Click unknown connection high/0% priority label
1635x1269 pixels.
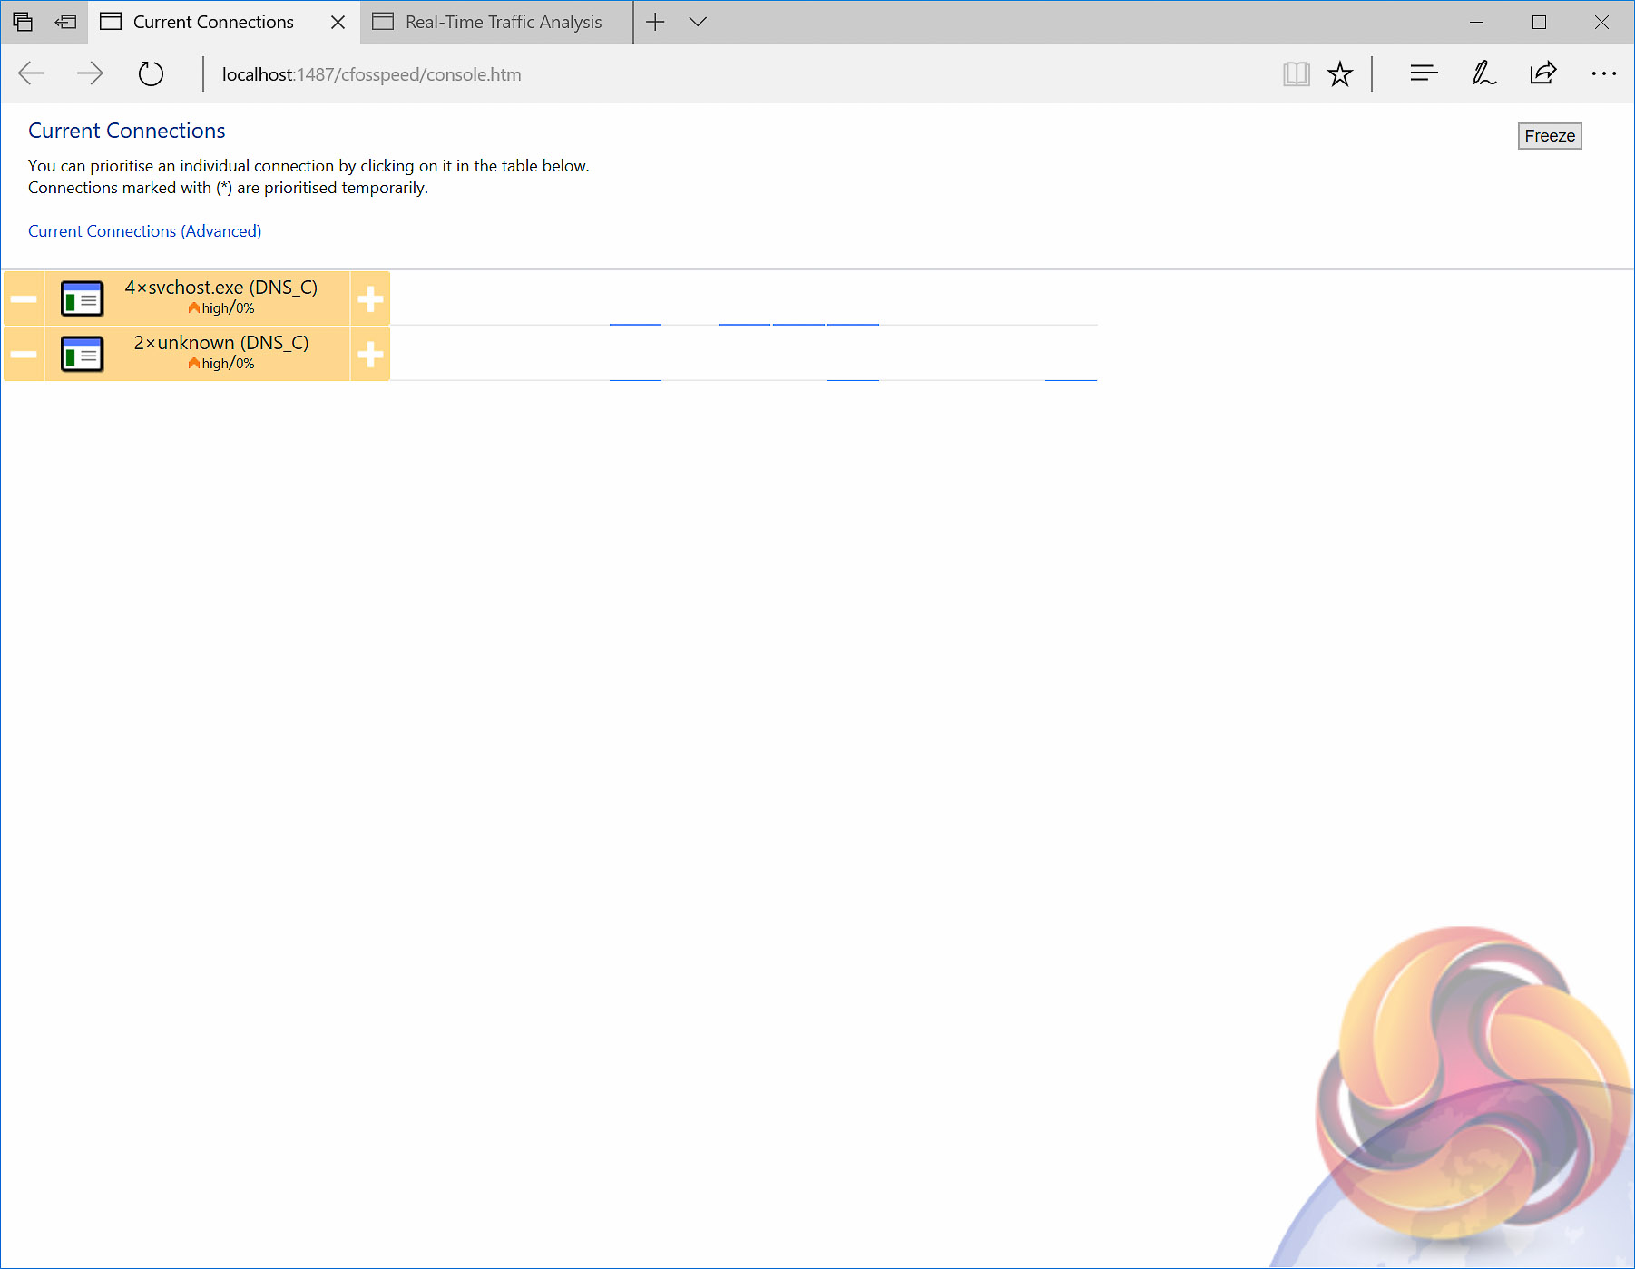tap(221, 364)
